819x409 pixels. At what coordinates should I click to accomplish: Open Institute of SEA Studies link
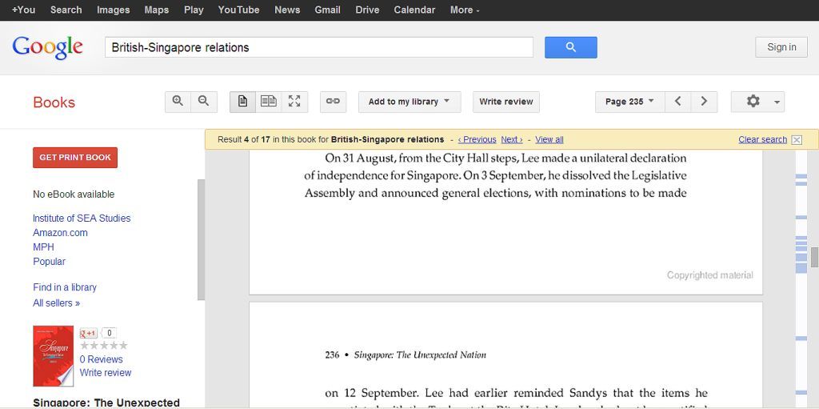point(82,218)
